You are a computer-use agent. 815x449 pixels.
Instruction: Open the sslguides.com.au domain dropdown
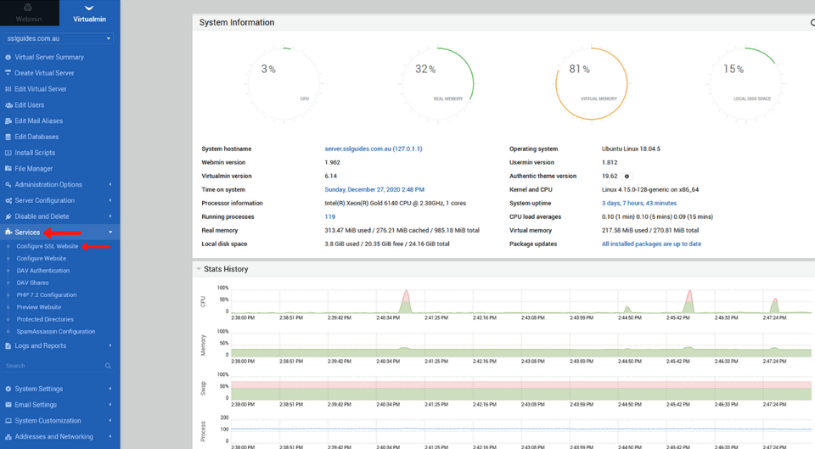pos(59,38)
